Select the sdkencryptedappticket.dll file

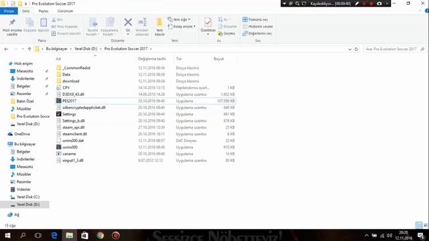(145, 108)
